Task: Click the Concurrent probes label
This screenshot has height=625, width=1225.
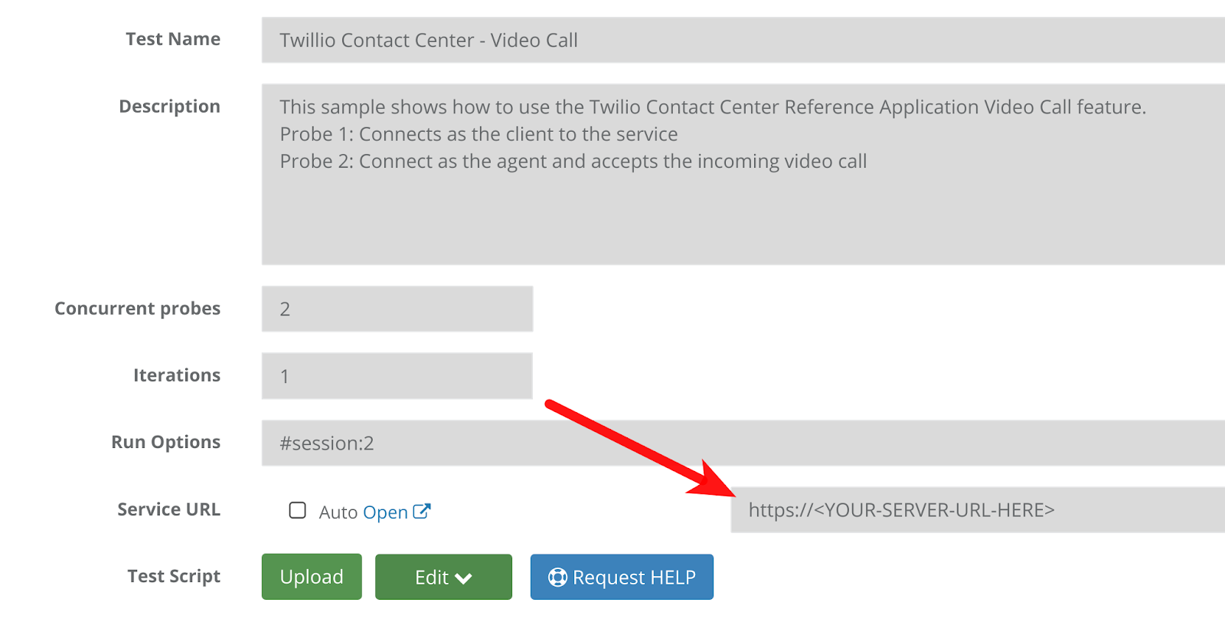Action: [137, 309]
